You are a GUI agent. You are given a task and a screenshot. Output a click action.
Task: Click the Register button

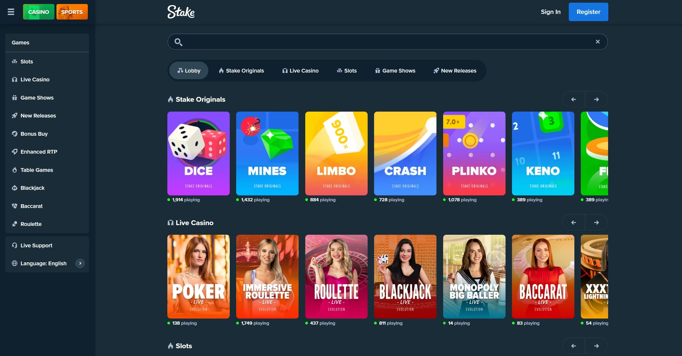pos(588,12)
